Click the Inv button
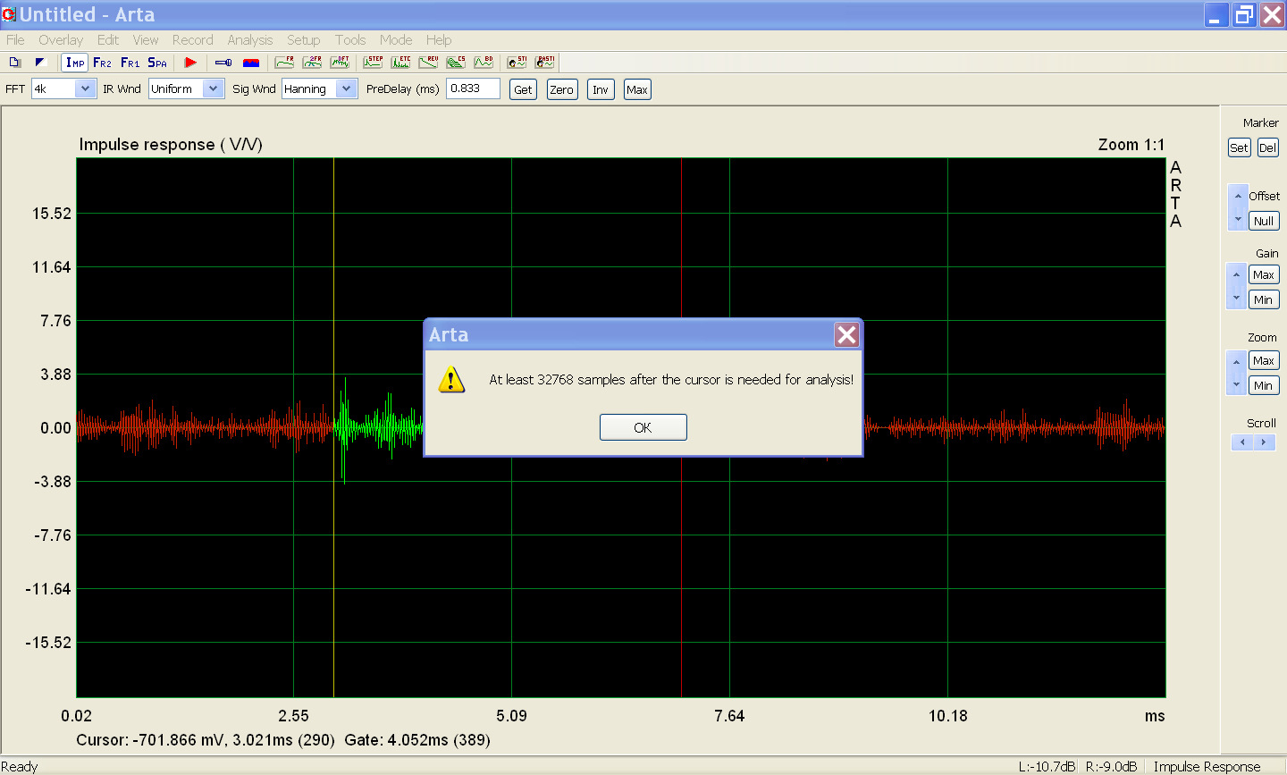Viewport: 1287px width, 775px height. [601, 89]
